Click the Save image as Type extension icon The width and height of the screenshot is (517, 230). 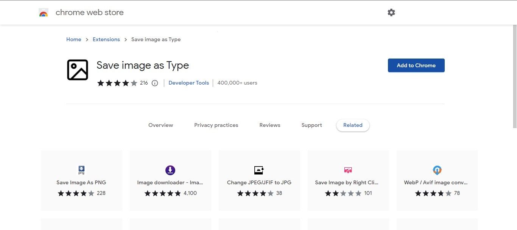coord(77,70)
